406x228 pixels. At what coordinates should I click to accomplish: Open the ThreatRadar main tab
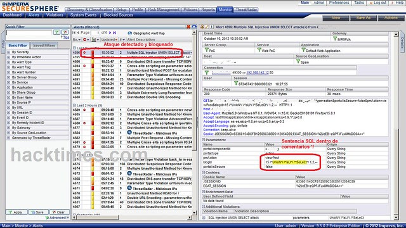(246, 9)
